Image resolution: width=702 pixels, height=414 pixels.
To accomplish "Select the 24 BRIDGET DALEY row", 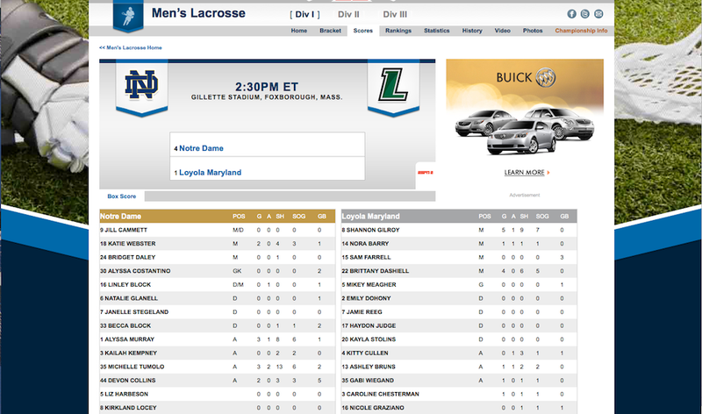I will [217, 257].
